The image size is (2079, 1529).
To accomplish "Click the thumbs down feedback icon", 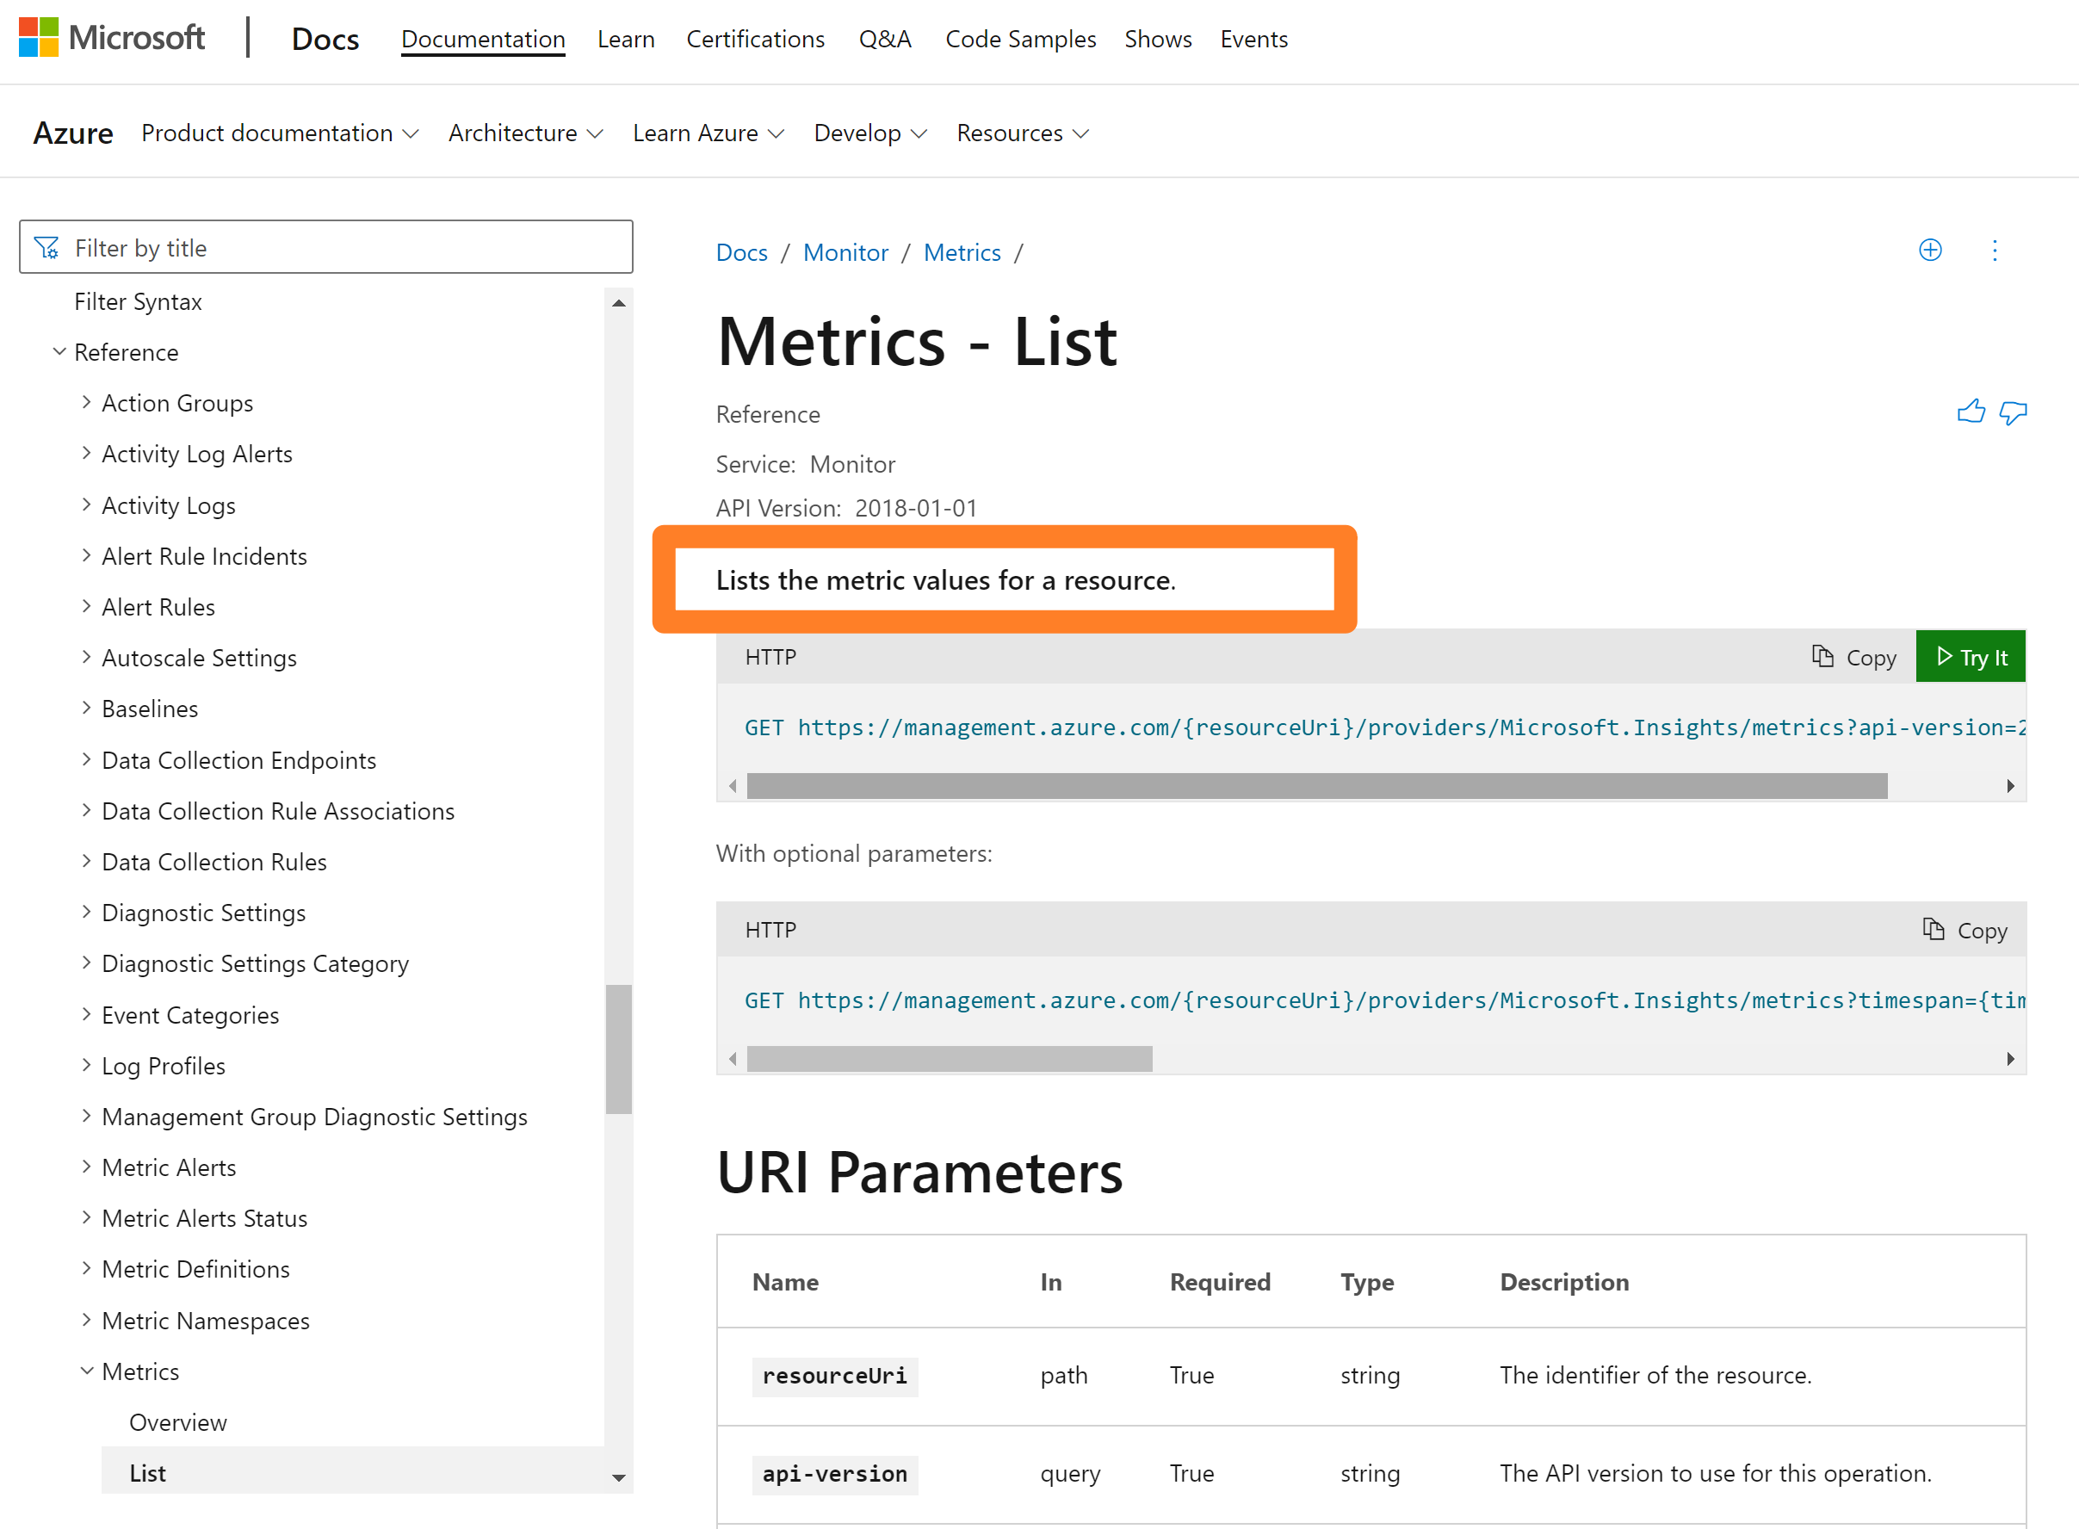I will pos(2013,412).
